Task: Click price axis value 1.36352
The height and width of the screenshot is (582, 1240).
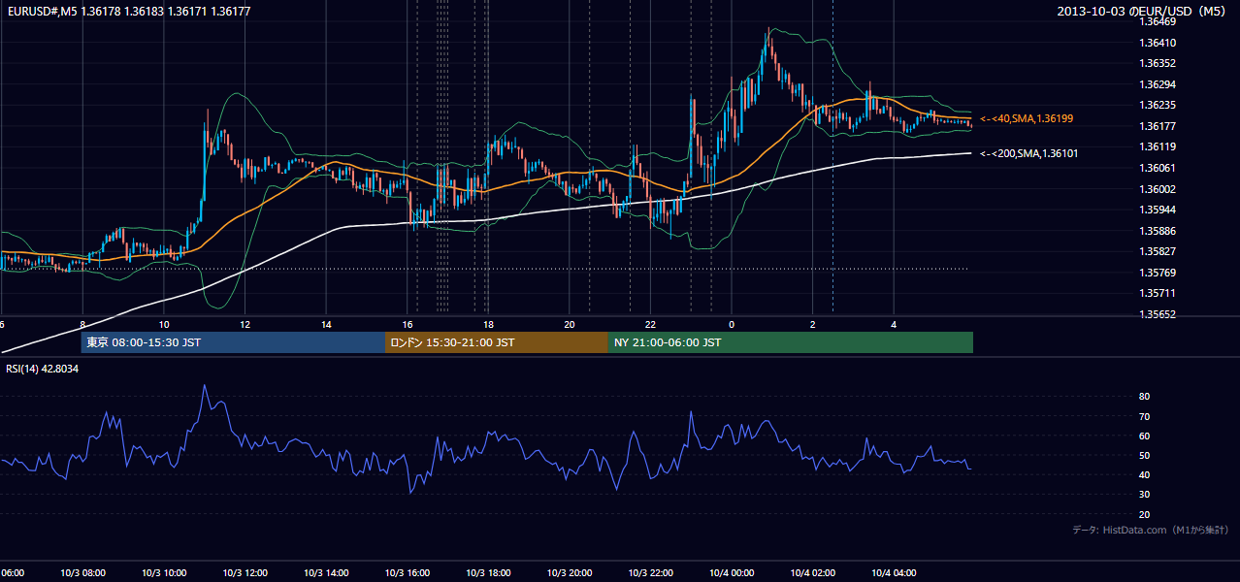Action: [x=1158, y=63]
